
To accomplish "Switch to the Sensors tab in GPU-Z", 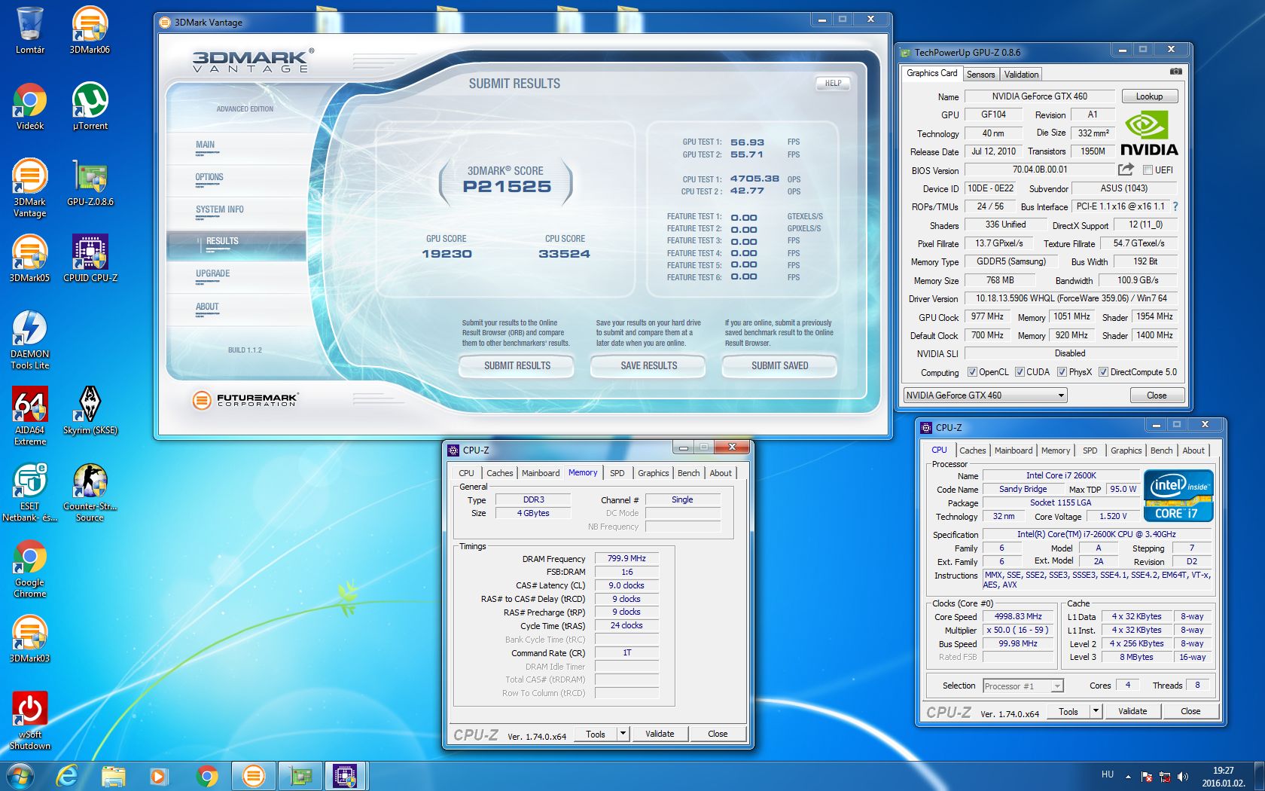I will click(x=980, y=74).
